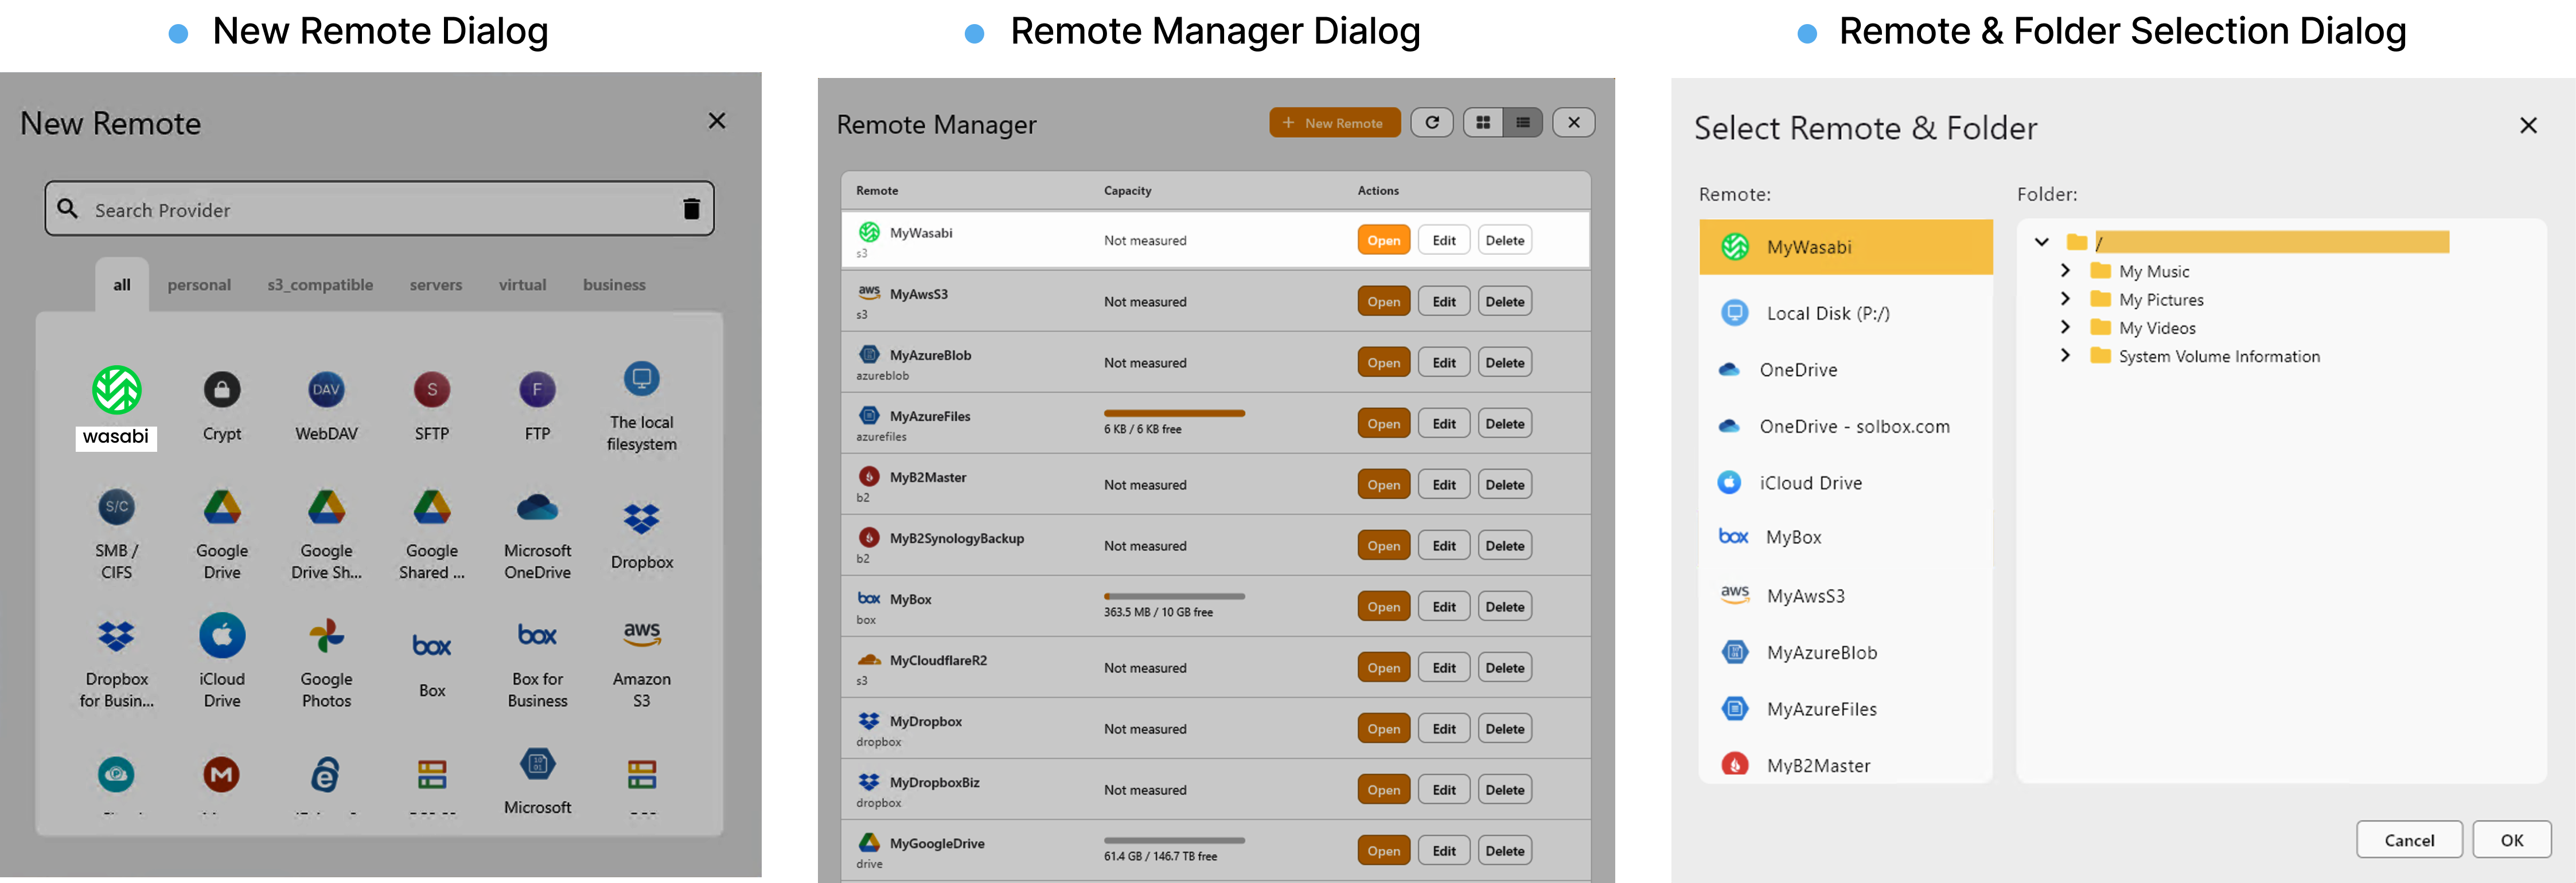Choose the SFTP provider icon
This screenshot has width=2576, height=883.
click(431, 390)
